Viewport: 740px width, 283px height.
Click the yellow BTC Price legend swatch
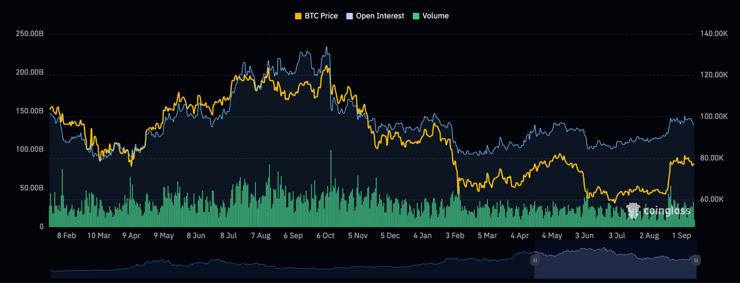coord(299,16)
